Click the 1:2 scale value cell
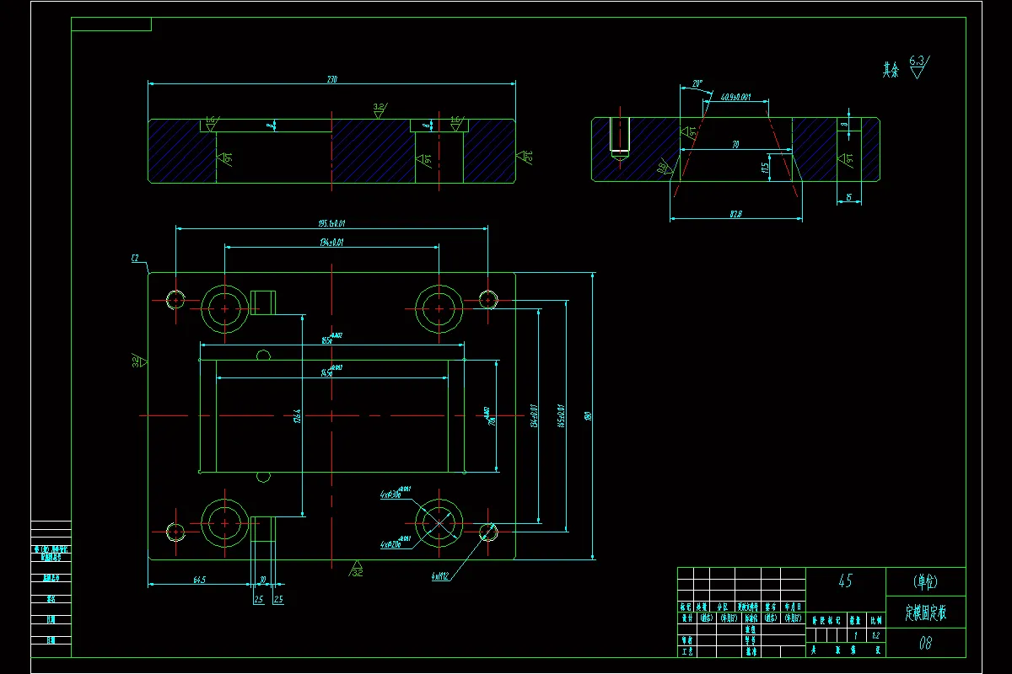The width and height of the screenshot is (1012, 674). point(876,634)
